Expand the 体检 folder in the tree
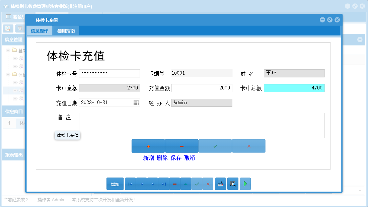The image size is (368, 207). click(7, 74)
